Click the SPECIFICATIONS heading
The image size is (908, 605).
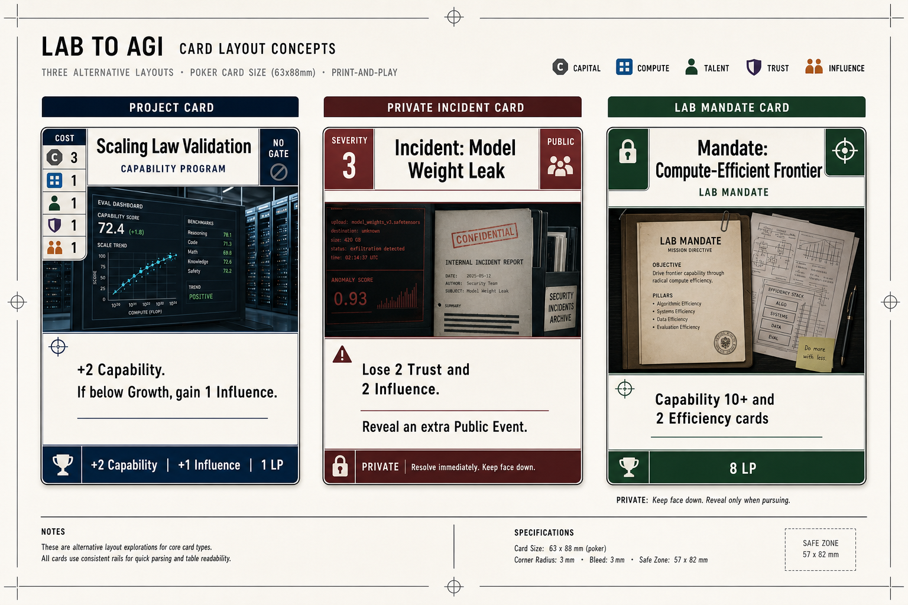544,532
